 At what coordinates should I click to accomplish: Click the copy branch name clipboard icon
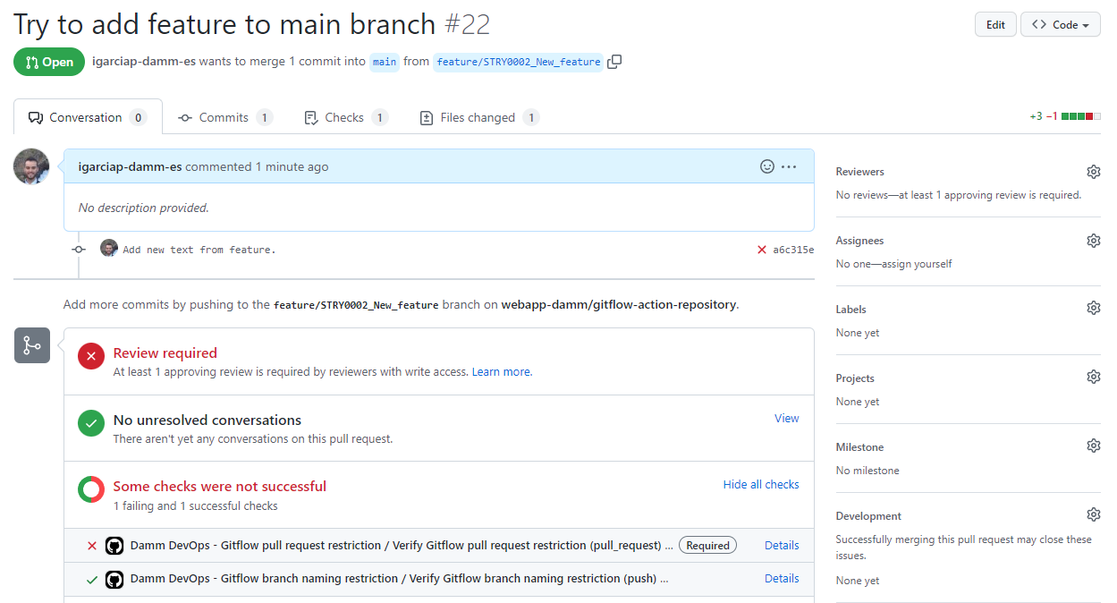click(x=614, y=62)
